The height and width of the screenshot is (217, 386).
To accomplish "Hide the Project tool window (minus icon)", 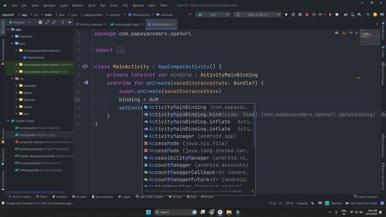I will pos(70,22).
